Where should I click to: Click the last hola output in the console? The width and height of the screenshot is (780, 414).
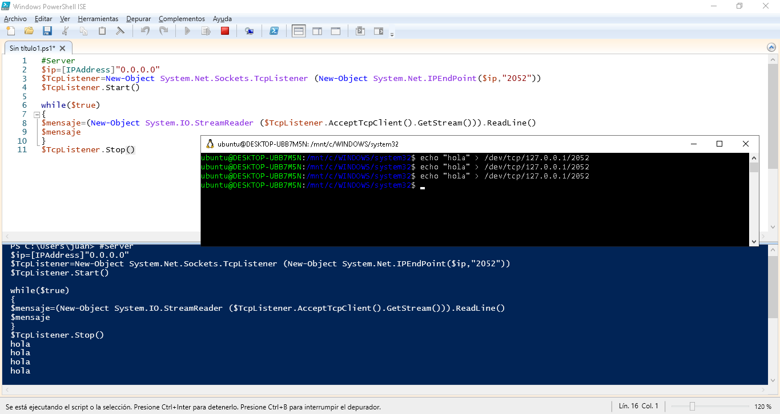tap(20, 371)
